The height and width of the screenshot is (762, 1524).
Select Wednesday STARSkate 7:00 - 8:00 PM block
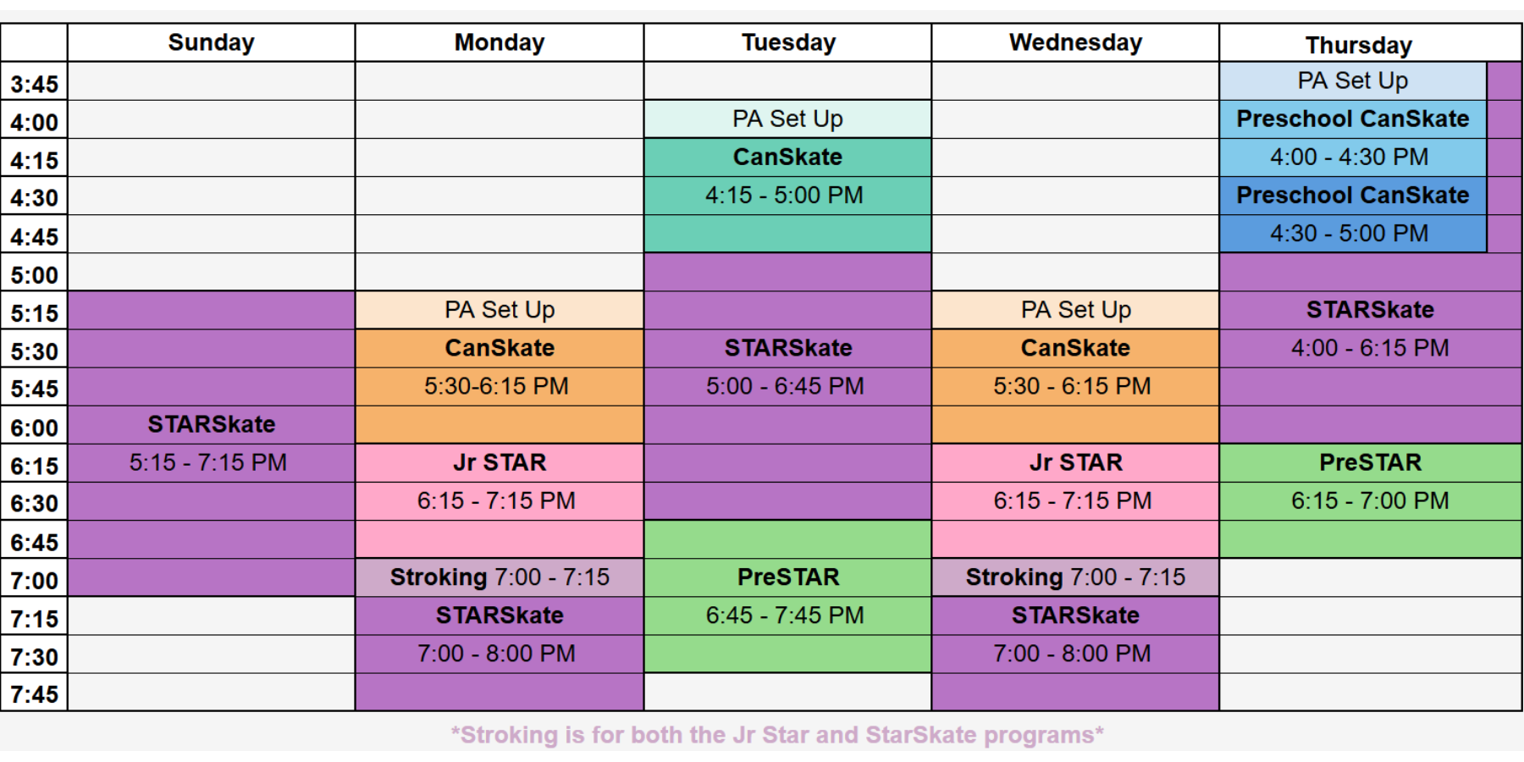tap(1075, 654)
